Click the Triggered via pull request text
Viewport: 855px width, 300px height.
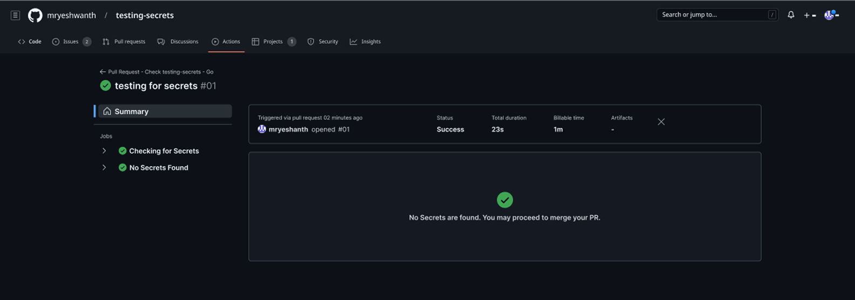[x=310, y=118]
